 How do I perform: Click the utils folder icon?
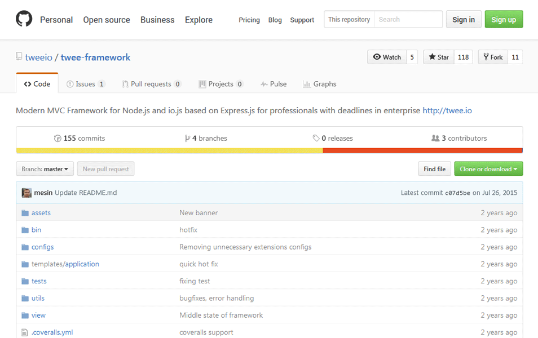(x=25, y=298)
